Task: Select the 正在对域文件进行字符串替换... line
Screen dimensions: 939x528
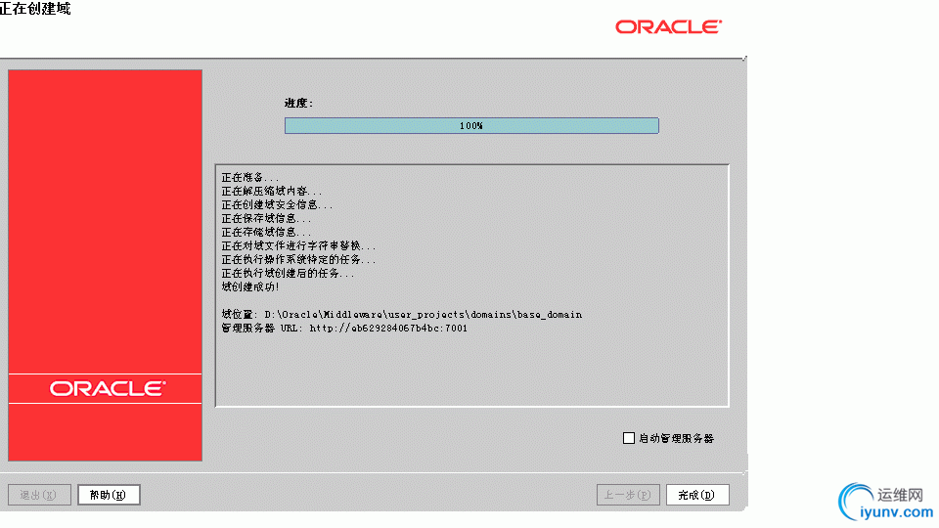Action: tap(298, 245)
